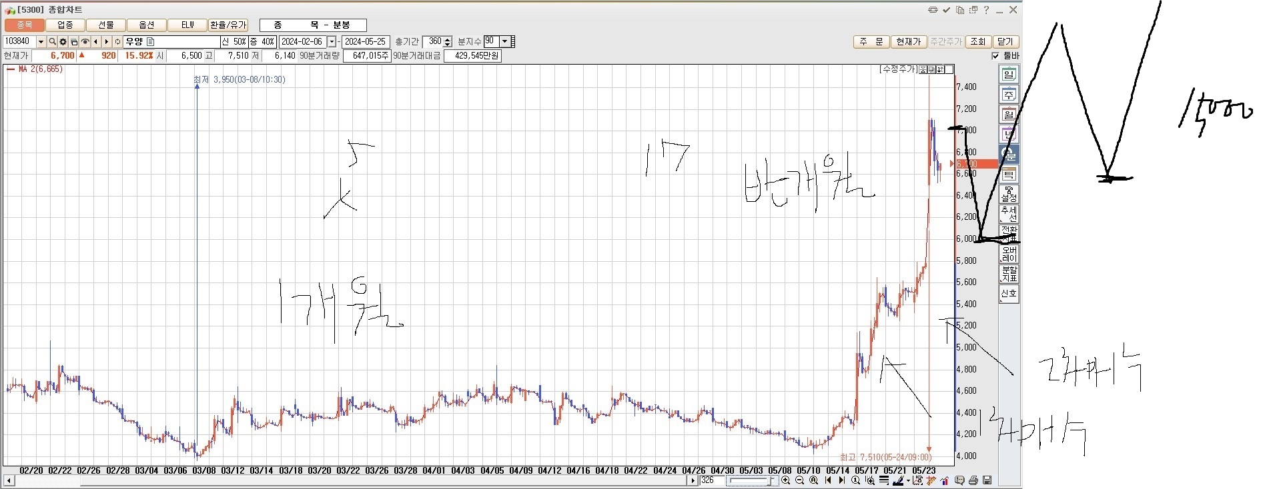Click the zoom slider at chart bottom

(752, 480)
